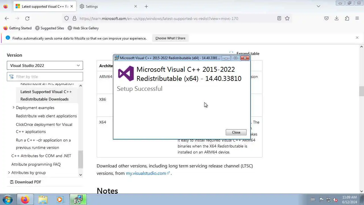
Task: Open extensions puzzle icon
Action: click(347, 18)
